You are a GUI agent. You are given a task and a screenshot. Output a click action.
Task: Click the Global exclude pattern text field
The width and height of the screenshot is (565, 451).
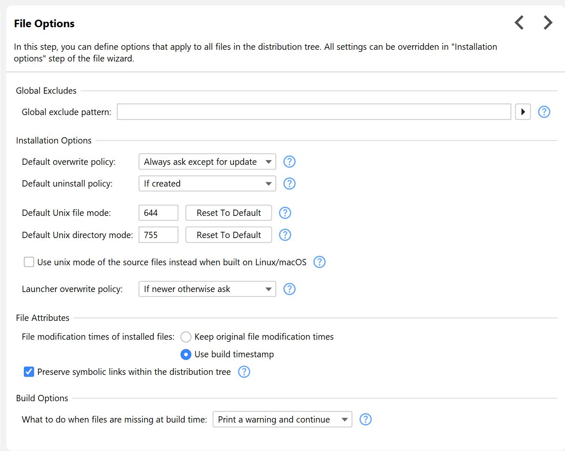tap(314, 112)
